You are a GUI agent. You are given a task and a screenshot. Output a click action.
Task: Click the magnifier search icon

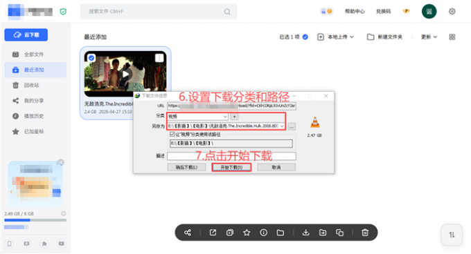(227, 12)
